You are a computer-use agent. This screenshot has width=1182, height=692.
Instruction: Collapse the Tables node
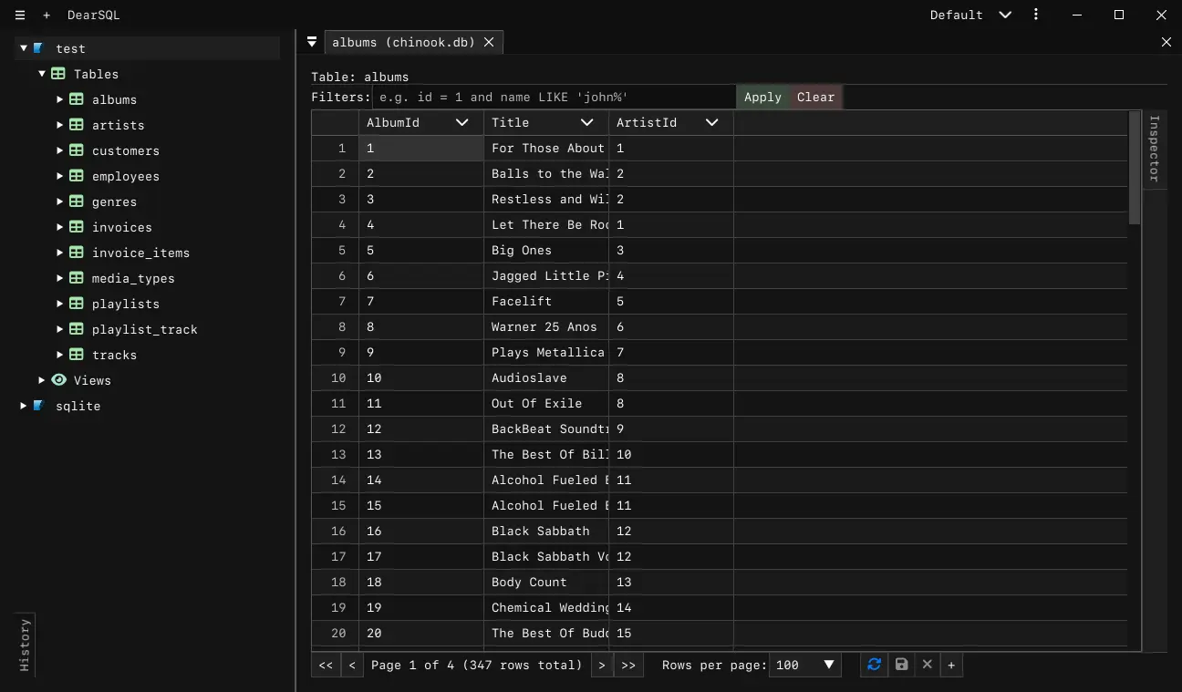(41, 74)
